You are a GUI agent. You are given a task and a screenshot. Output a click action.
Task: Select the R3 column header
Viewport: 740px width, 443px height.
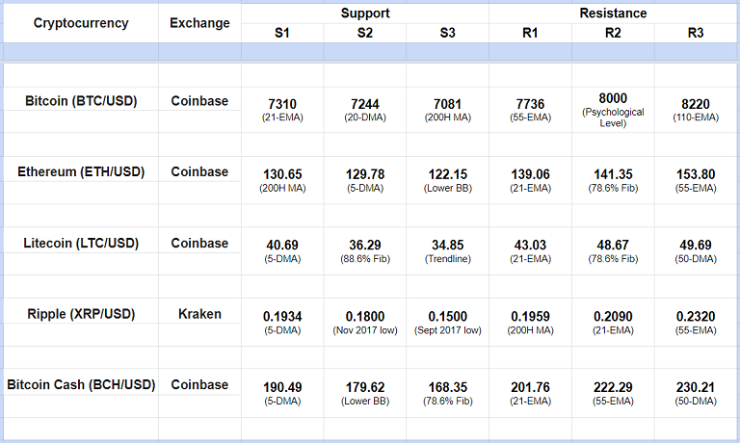click(696, 33)
